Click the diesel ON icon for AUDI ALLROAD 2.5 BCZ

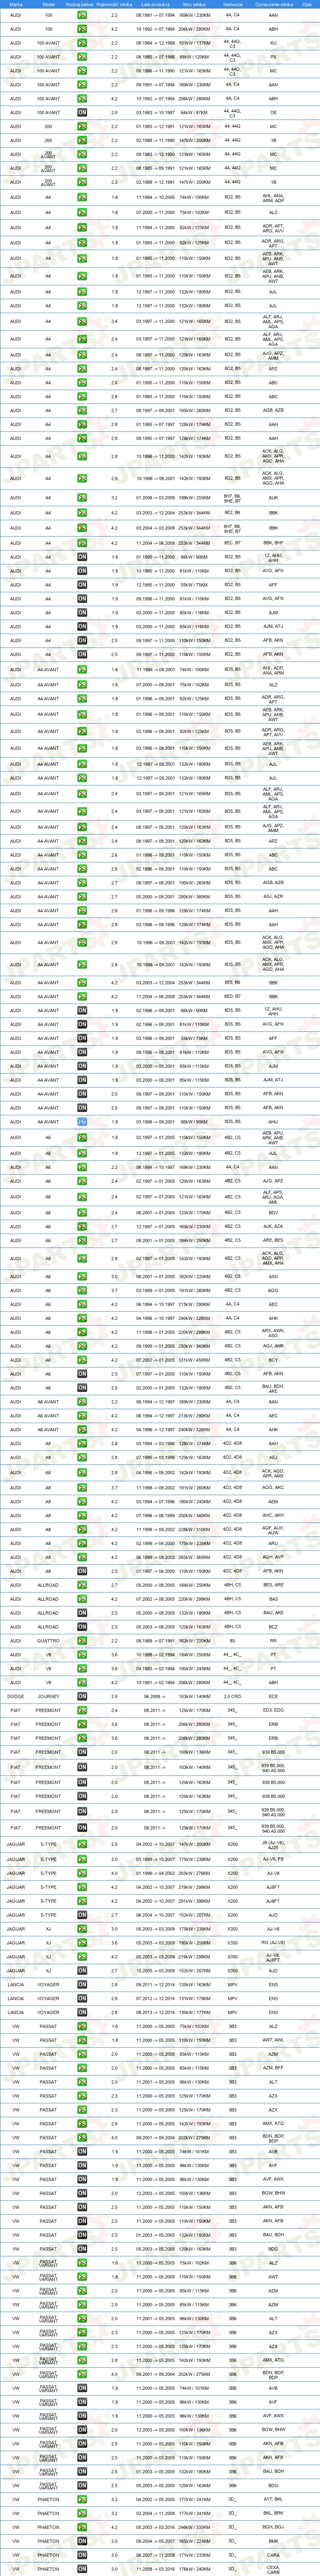pos(82,1627)
